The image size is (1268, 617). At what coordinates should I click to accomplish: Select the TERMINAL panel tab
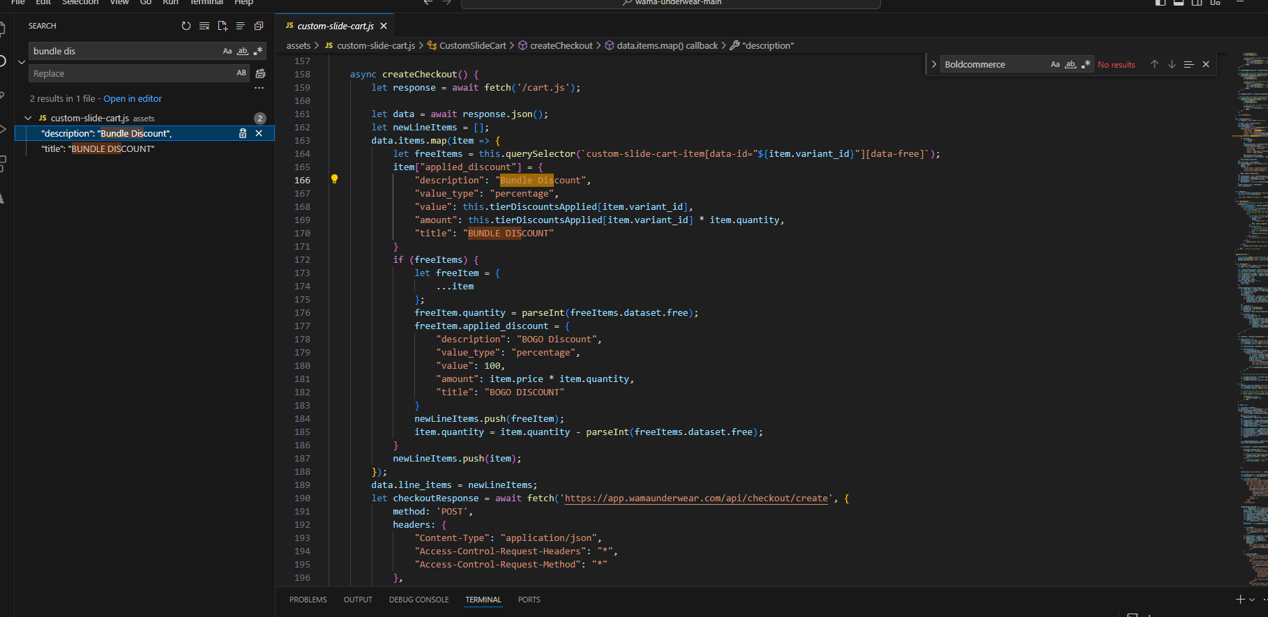click(483, 600)
